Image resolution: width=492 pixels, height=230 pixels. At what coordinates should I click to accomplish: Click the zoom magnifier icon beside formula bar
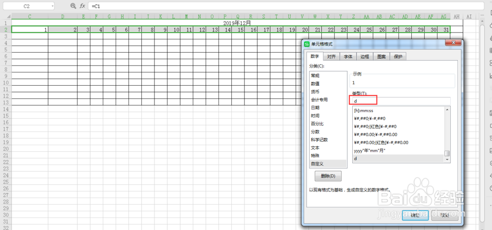[x=73, y=5]
